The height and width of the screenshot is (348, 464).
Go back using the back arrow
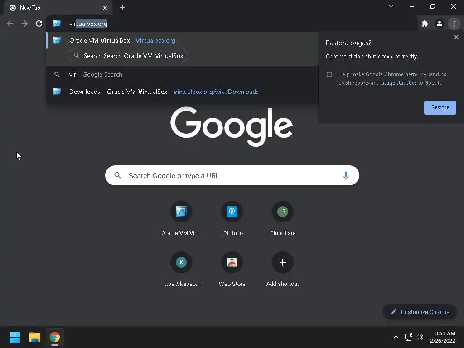pyautogui.click(x=10, y=24)
